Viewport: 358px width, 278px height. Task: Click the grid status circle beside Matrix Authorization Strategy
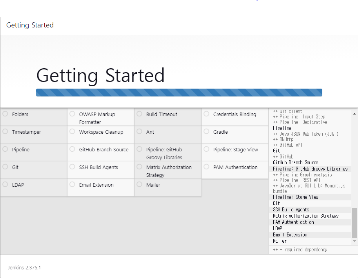click(x=139, y=167)
